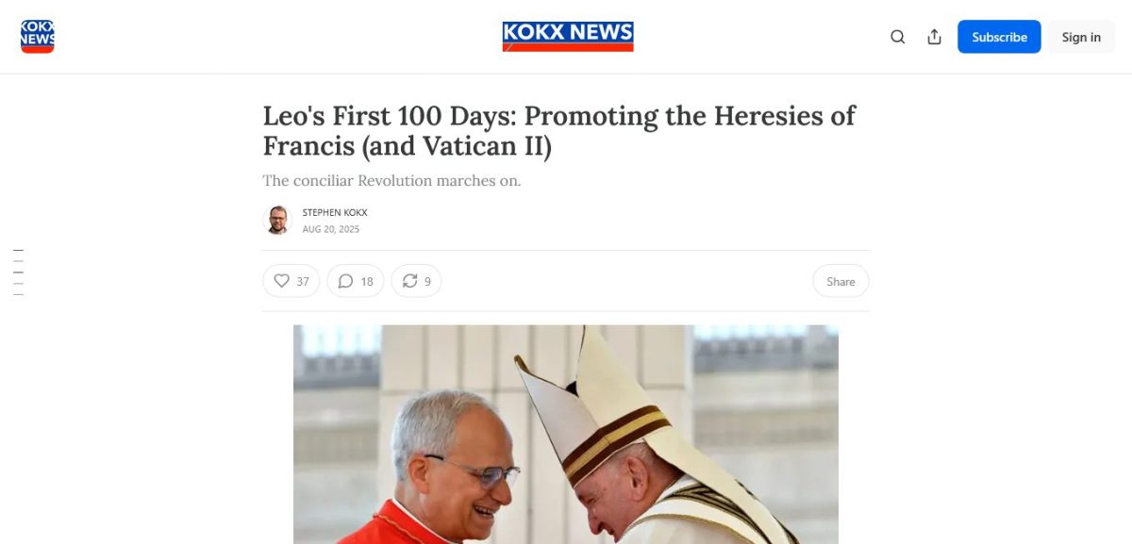Jump to last section via bottom outline marker
Image resolution: width=1132 pixels, height=544 pixels.
[18, 295]
